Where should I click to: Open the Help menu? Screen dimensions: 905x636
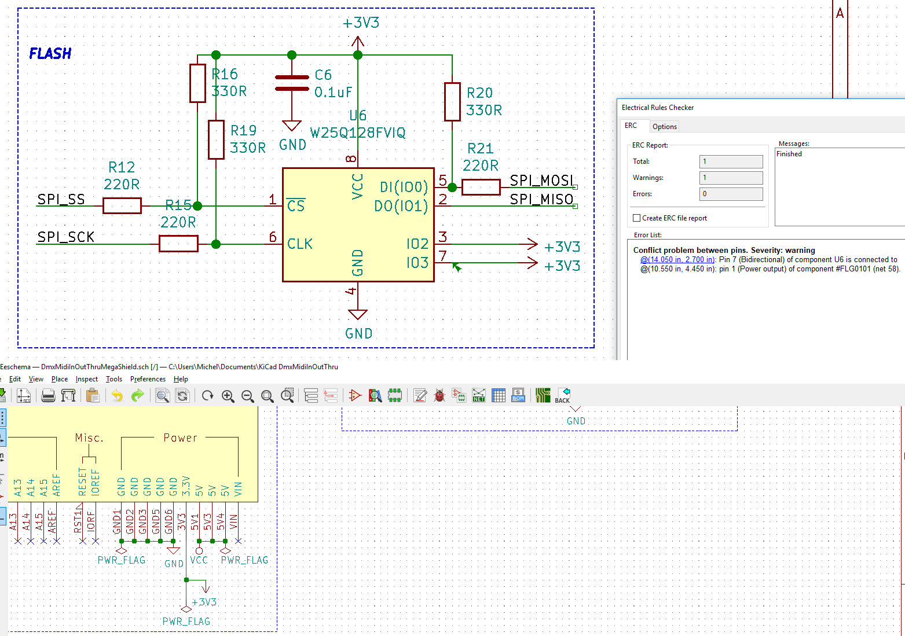(x=181, y=379)
